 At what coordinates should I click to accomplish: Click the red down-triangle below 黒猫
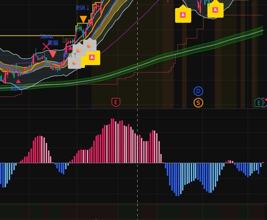coord(53,54)
